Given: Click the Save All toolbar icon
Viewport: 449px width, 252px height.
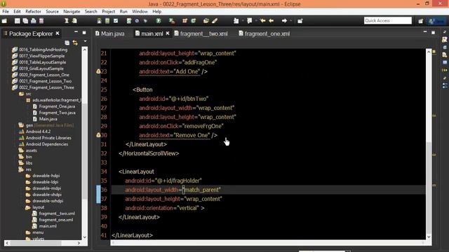Looking at the screenshot, I should point(25,21).
